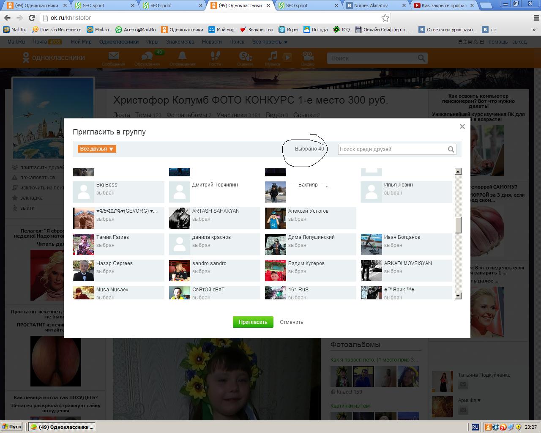Screen dimensions: 541x433
Task: Open the Все друзья dropdown filter
Action: (97, 149)
